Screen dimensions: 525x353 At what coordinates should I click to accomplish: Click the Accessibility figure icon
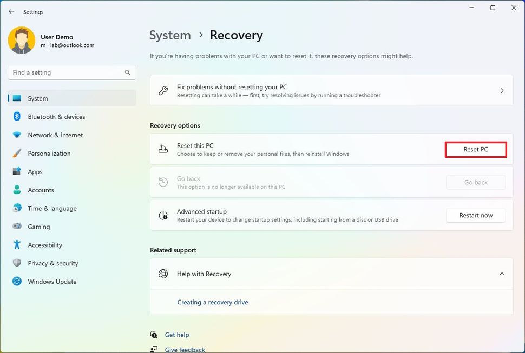pos(17,245)
